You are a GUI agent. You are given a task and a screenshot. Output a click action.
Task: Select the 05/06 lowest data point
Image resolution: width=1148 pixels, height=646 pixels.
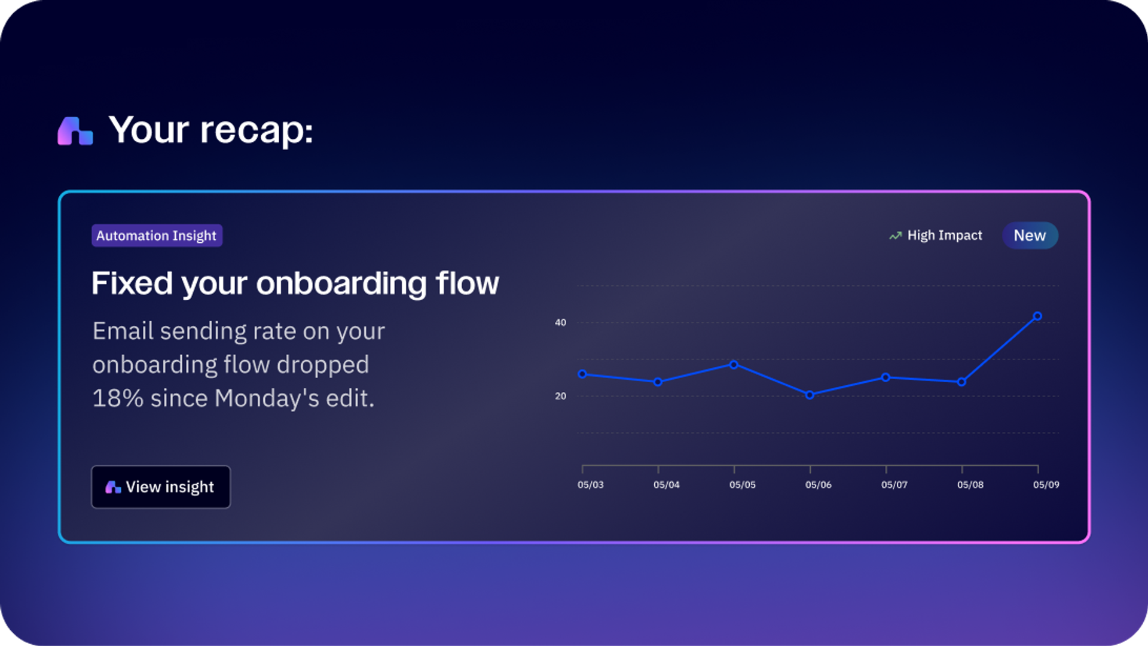point(810,395)
